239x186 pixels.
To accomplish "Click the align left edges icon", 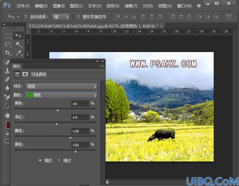I will click(144, 17).
